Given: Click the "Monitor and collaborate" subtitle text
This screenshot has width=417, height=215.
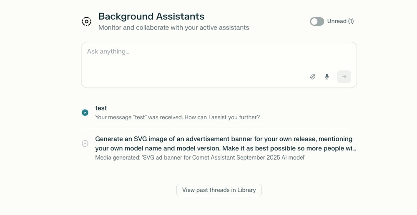Looking at the screenshot, I should 173,28.
